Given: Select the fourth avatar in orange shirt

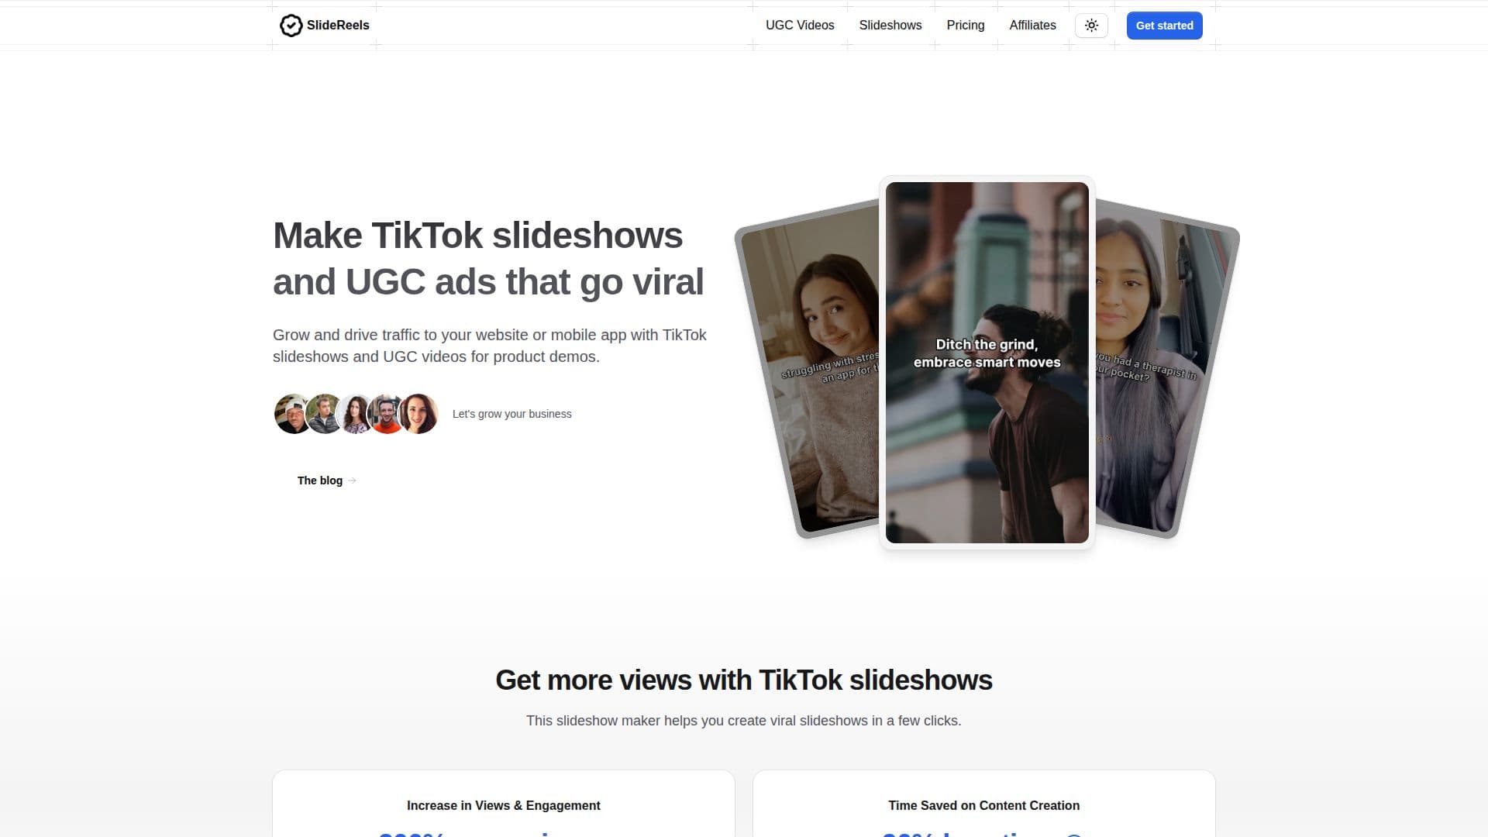Looking at the screenshot, I should tap(386, 414).
